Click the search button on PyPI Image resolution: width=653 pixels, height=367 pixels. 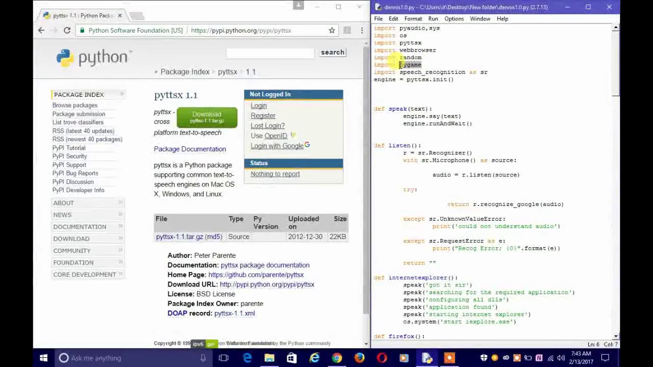pyautogui.click(x=333, y=52)
